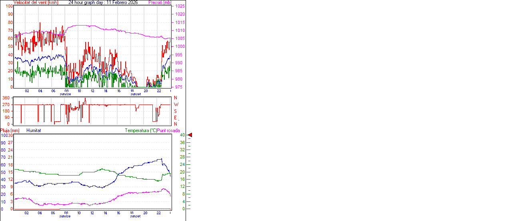Click "sunrise" label under the wind chart
Viewport: 512px width, 221px height.
65,94
